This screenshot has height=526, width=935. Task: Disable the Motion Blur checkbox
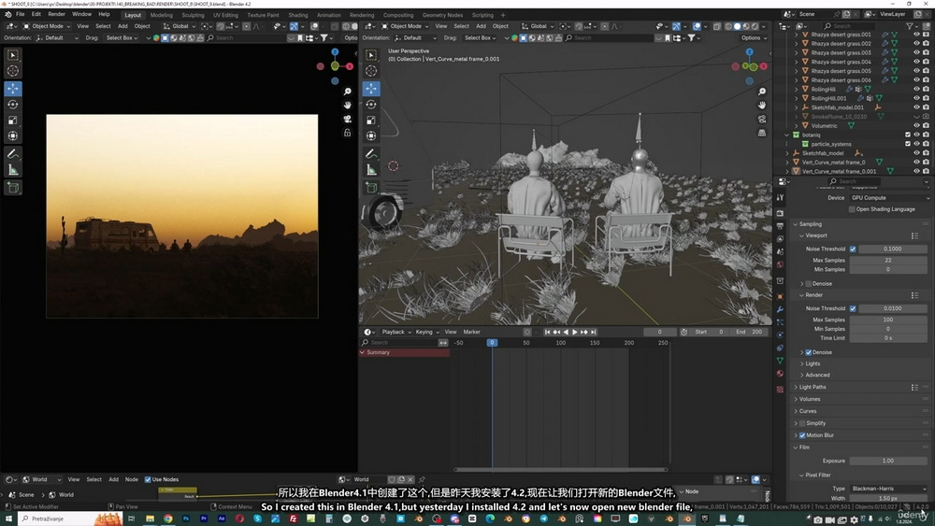(802, 435)
